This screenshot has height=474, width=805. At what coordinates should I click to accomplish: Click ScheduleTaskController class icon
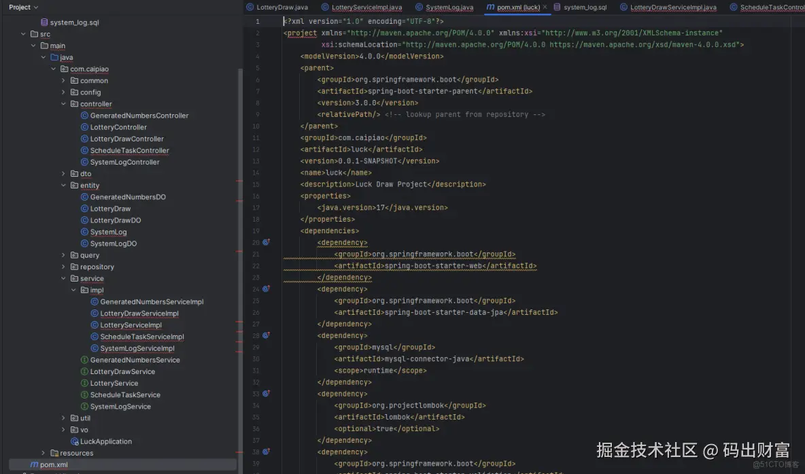tap(85, 150)
